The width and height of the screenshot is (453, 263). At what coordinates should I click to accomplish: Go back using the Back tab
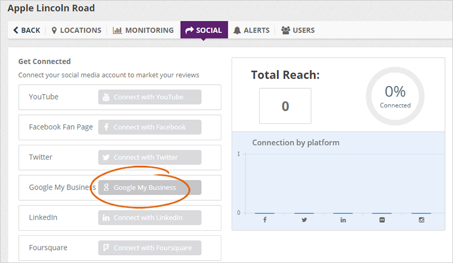click(x=27, y=30)
